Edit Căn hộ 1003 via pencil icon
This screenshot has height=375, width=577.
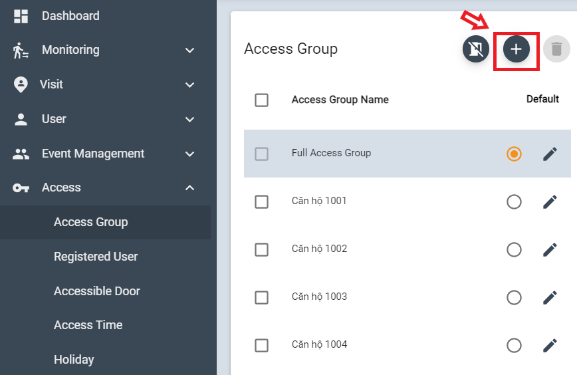point(550,297)
